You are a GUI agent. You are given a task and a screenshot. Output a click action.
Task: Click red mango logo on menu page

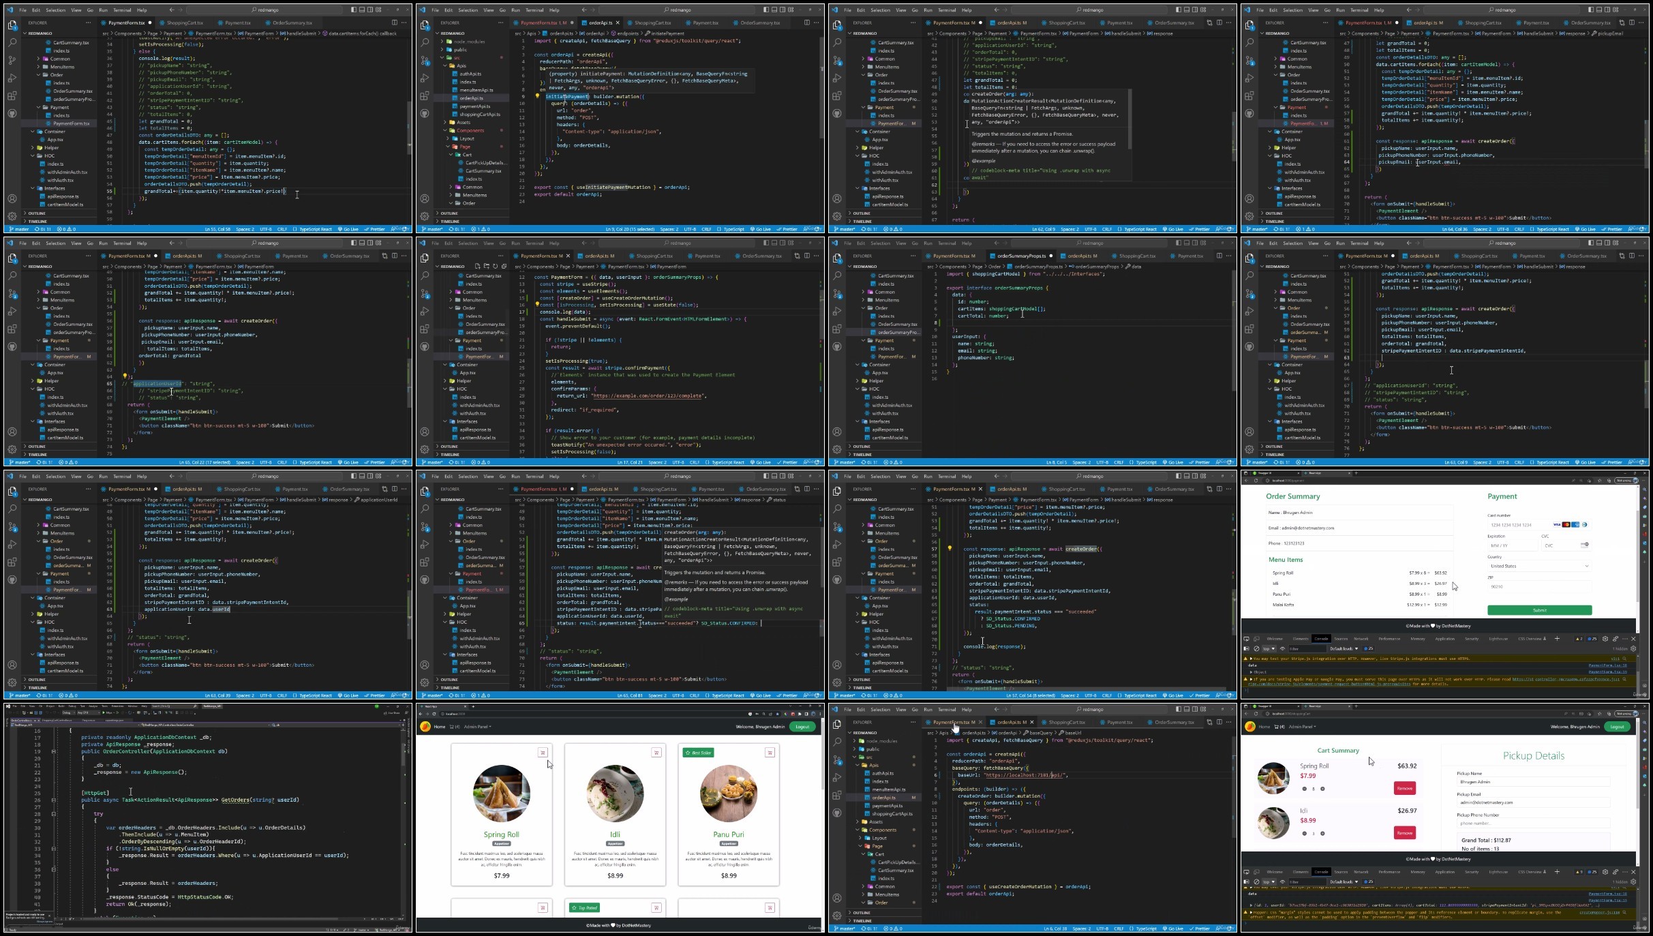[425, 727]
